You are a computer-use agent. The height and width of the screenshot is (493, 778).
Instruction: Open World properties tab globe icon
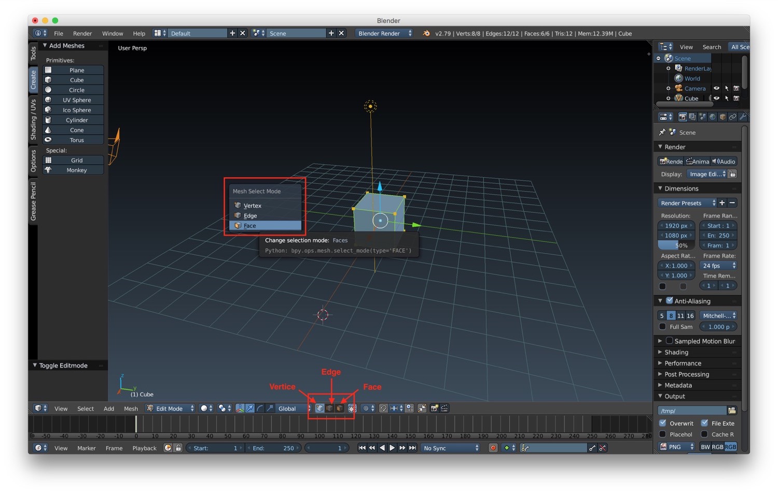(713, 117)
